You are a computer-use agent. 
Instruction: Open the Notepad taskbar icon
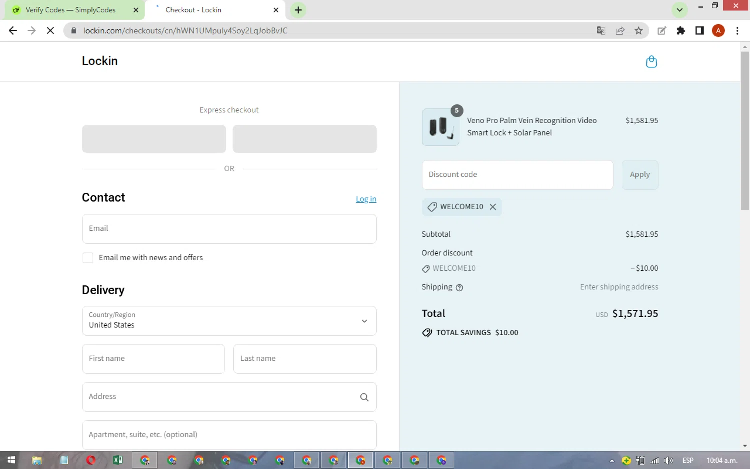[64, 460]
